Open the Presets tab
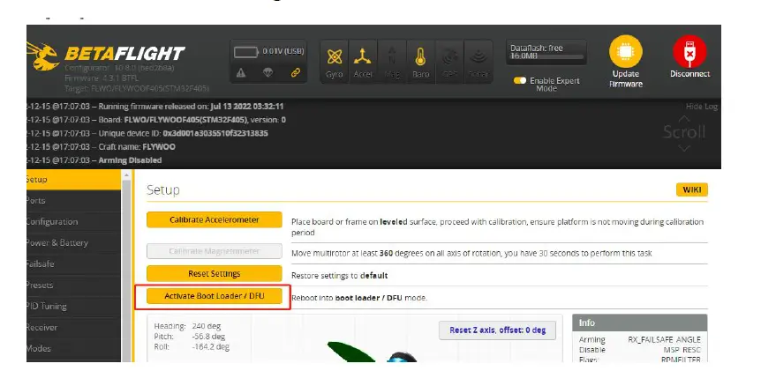776x371 pixels. 74,285
